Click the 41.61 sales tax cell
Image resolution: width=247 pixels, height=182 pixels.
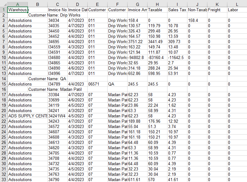point(177,180)
